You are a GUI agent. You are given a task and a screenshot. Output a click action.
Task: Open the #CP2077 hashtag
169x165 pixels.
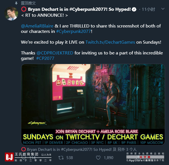(x=45, y=58)
